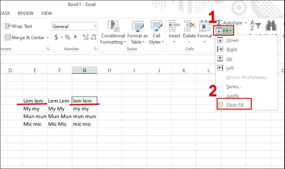Screen dimensions: 285x169
Task: Select cell containing 'Lem lem'
Action: click(x=35, y=101)
